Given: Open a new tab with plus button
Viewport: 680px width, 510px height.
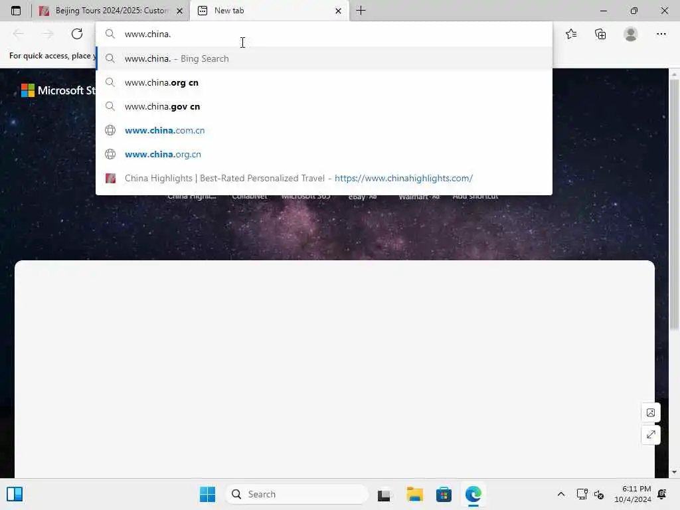Looking at the screenshot, I should [x=361, y=11].
